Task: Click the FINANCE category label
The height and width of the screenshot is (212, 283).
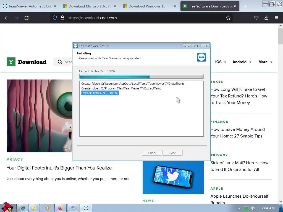Action: [x=219, y=122]
